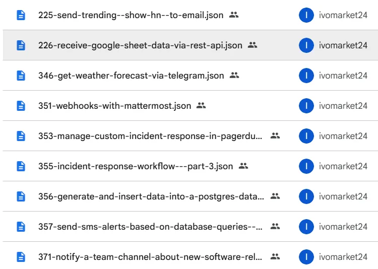Click the file icon of 355-incident-response-workflow---part-3.json
This screenshot has height=269, width=378.
point(21,166)
